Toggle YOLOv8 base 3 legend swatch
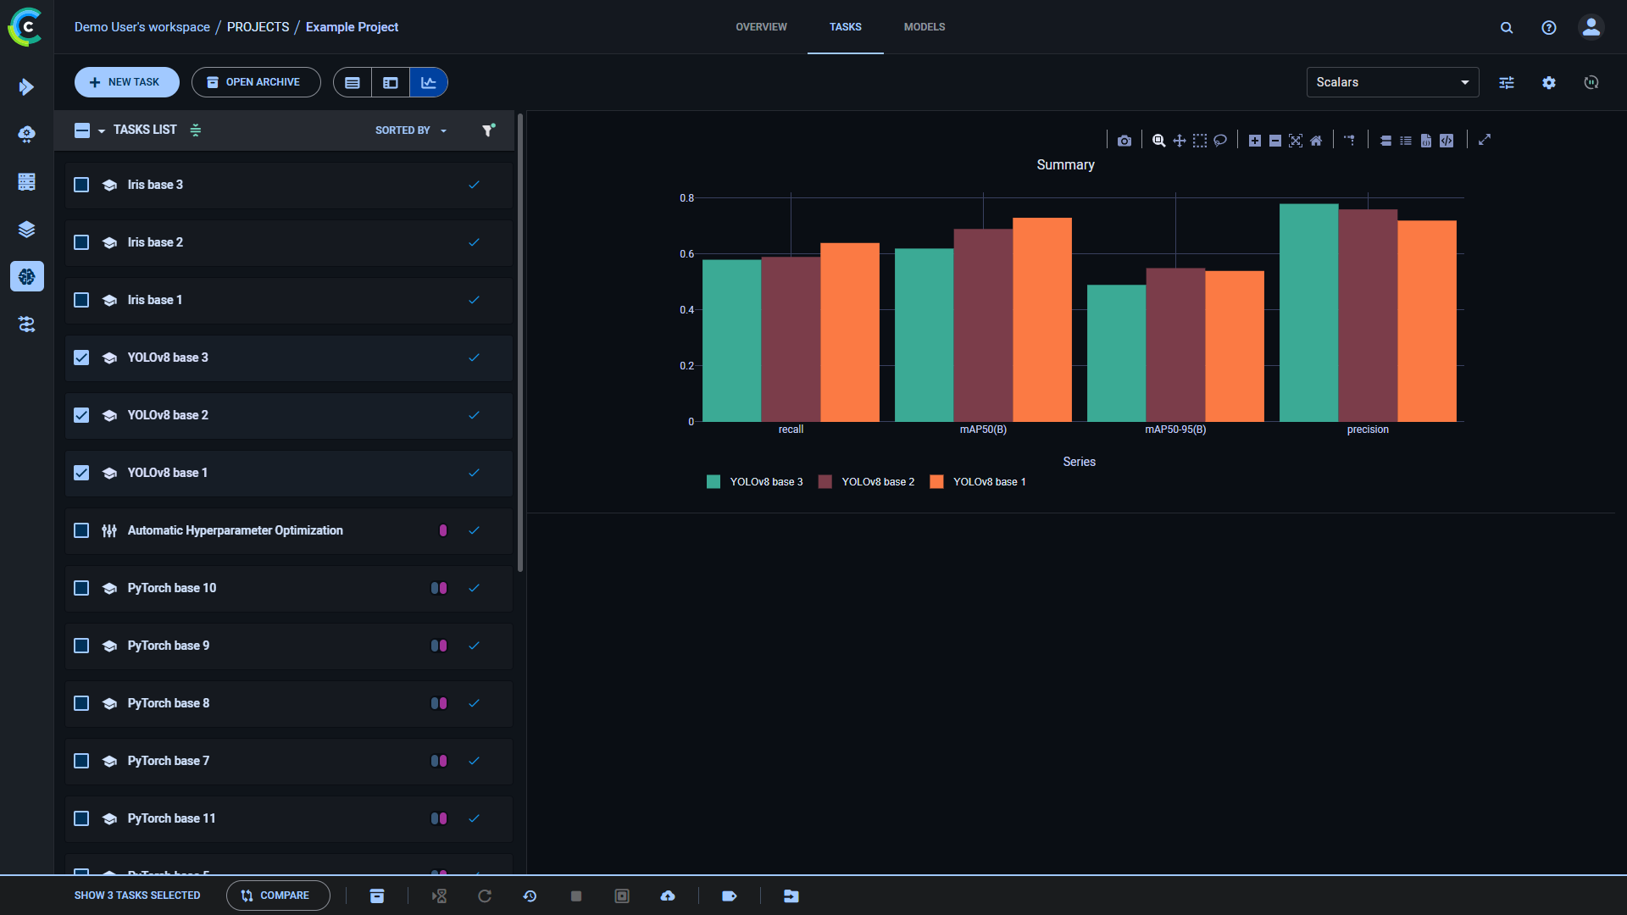1627x915 pixels. pos(714,482)
